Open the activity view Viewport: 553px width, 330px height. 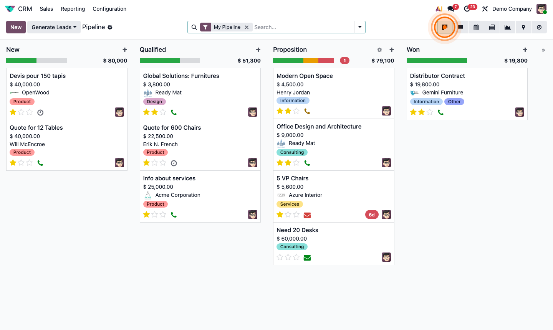(539, 27)
